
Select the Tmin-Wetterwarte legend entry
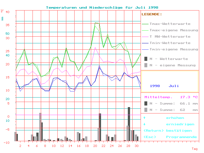click(x=170, y=43)
